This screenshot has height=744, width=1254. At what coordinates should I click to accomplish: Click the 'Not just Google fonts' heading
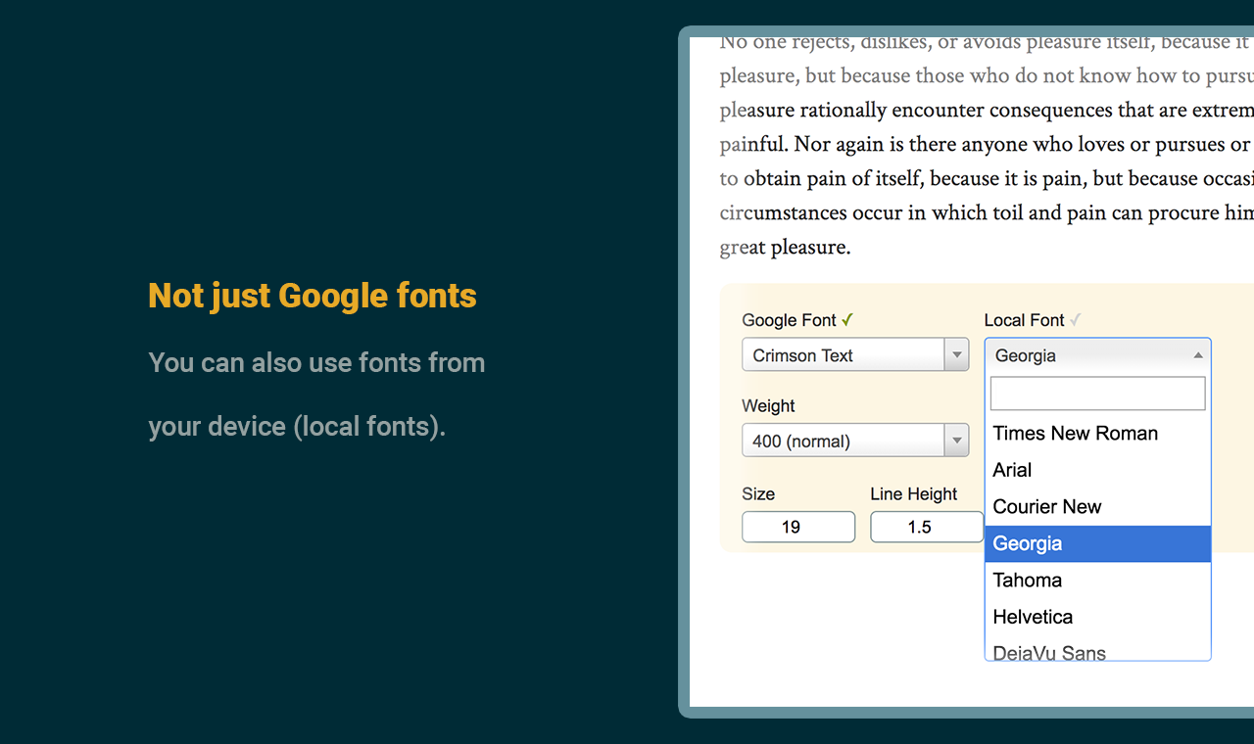313,296
